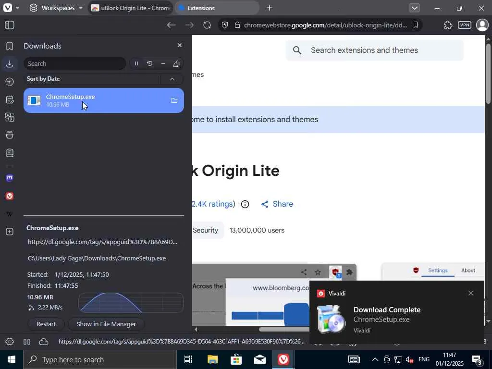The width and height of the screenshot is (492, 369).
Task: Open the Reading List panel
Action: [x=10, y=153]
